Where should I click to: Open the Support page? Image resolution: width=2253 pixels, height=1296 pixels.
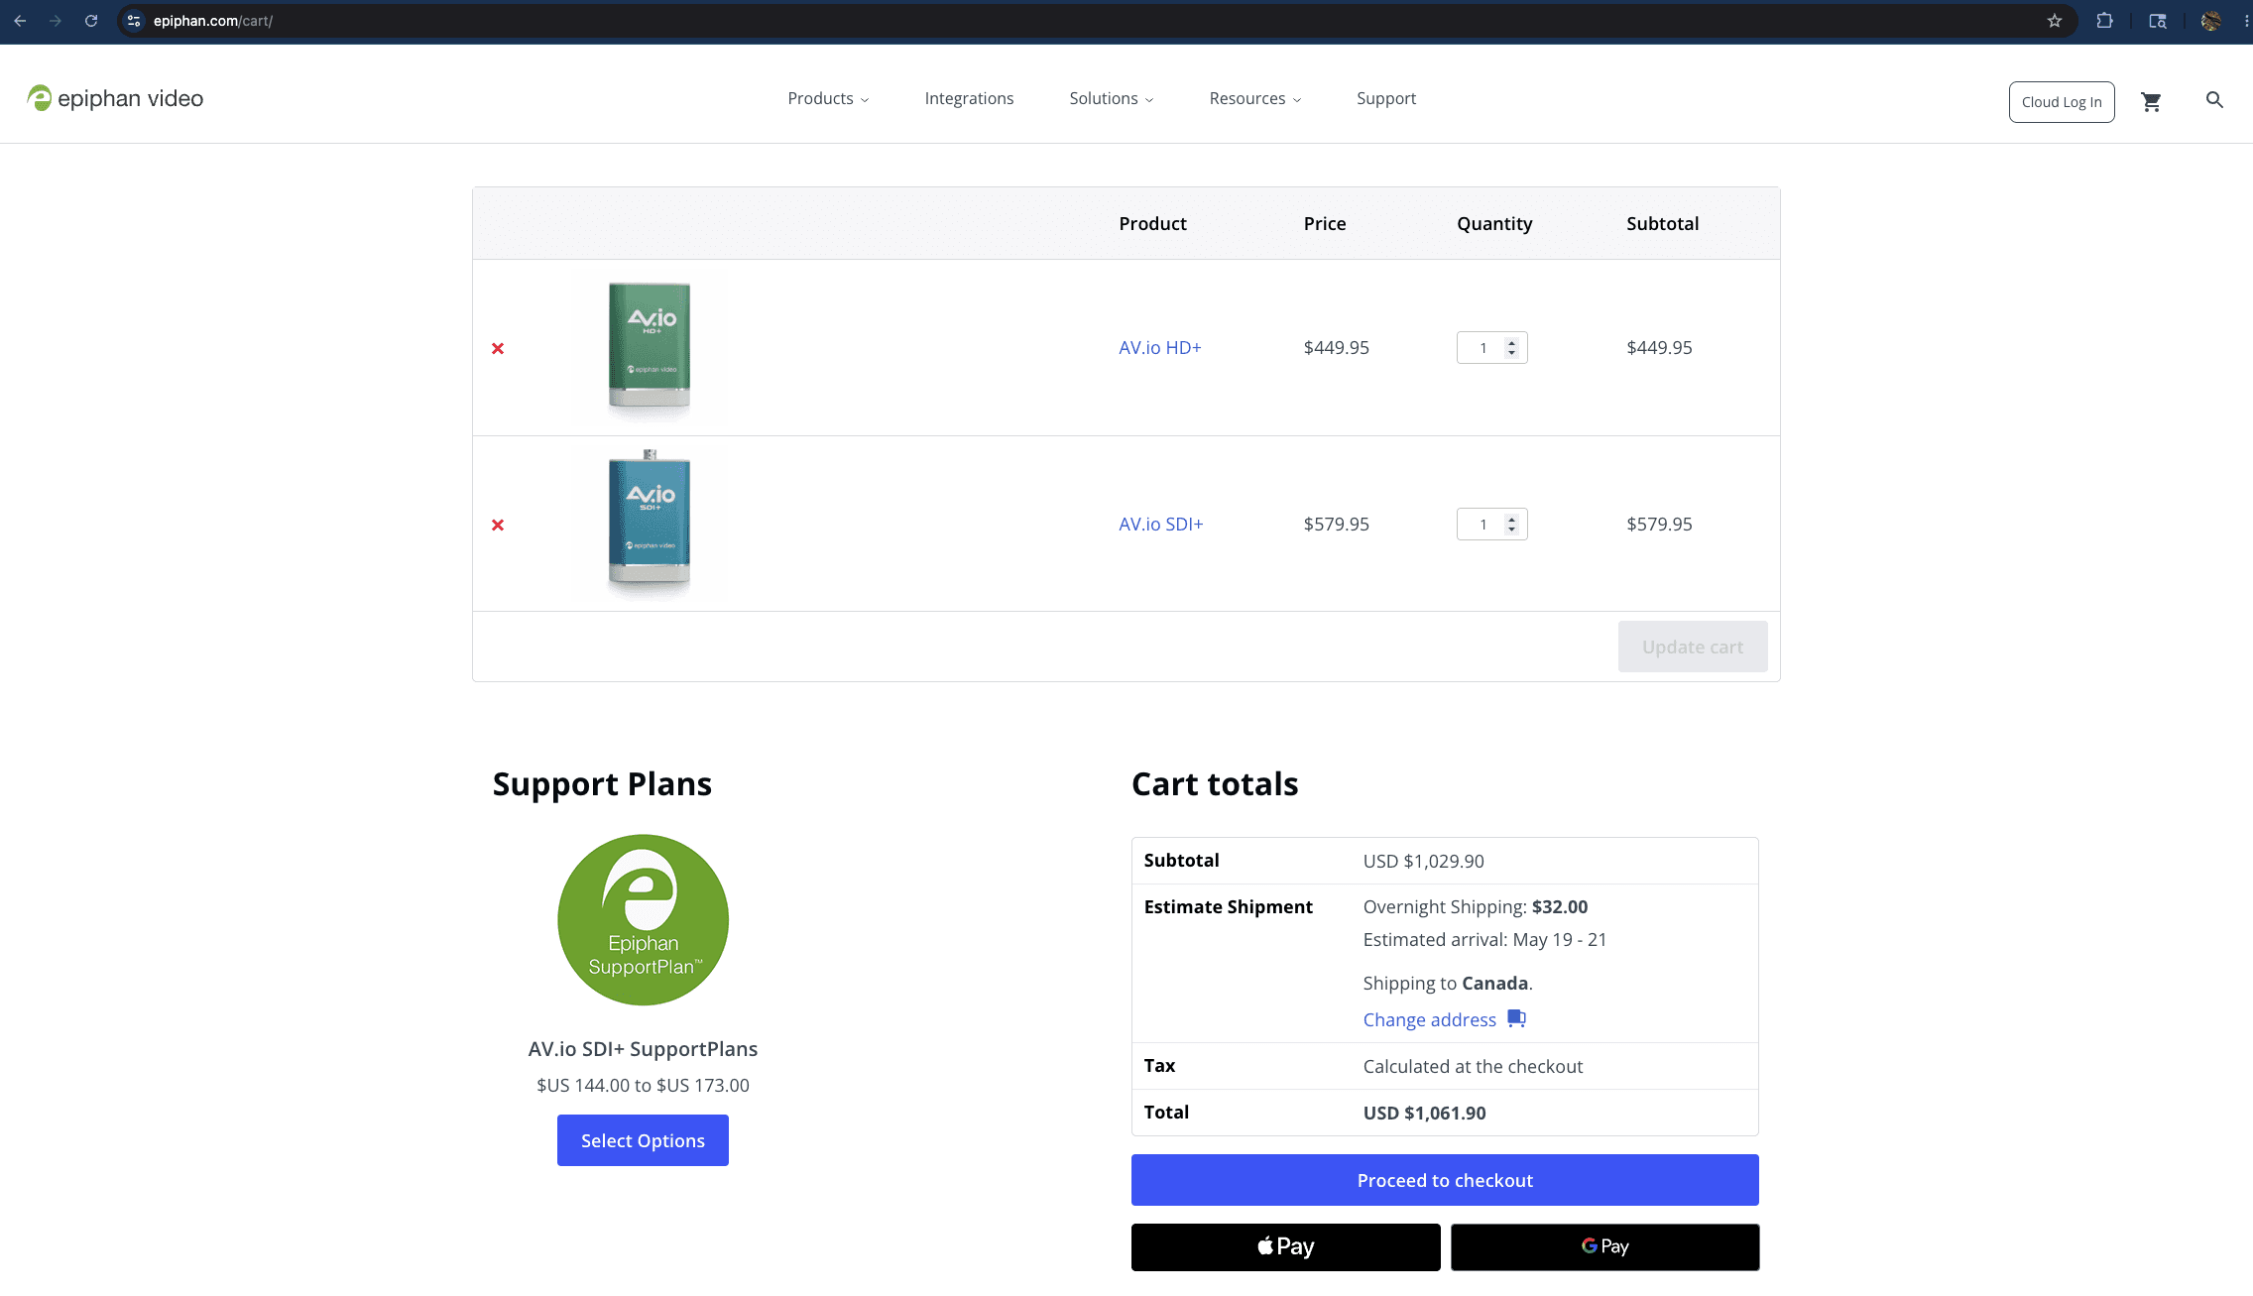[1386, 98]
